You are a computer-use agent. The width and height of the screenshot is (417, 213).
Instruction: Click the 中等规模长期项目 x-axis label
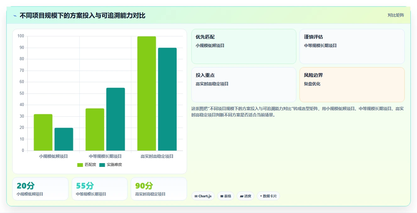[x=105, y=156]
